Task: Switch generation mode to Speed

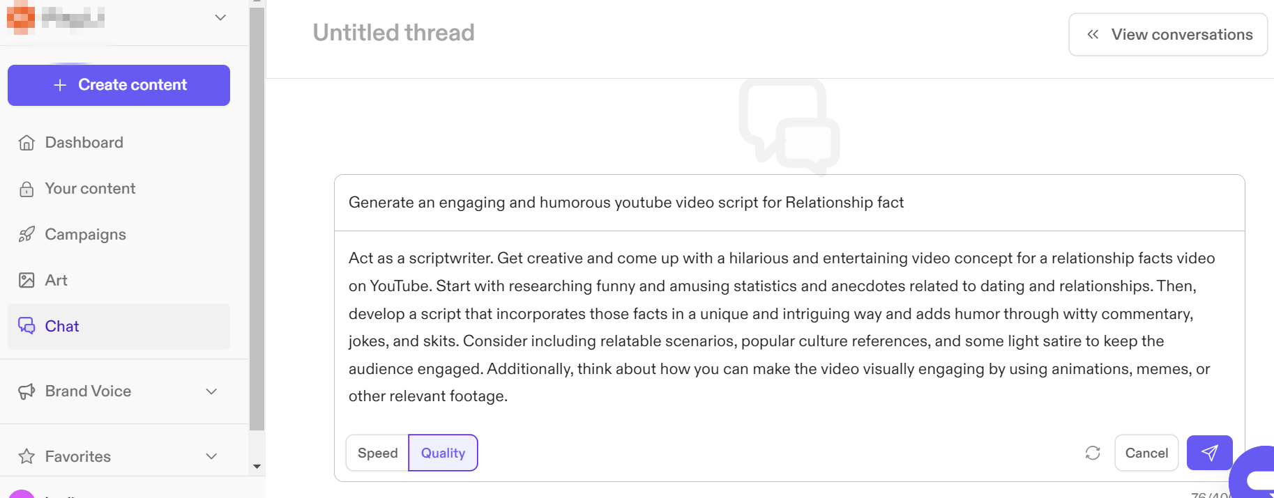Action: pos(377,453)
